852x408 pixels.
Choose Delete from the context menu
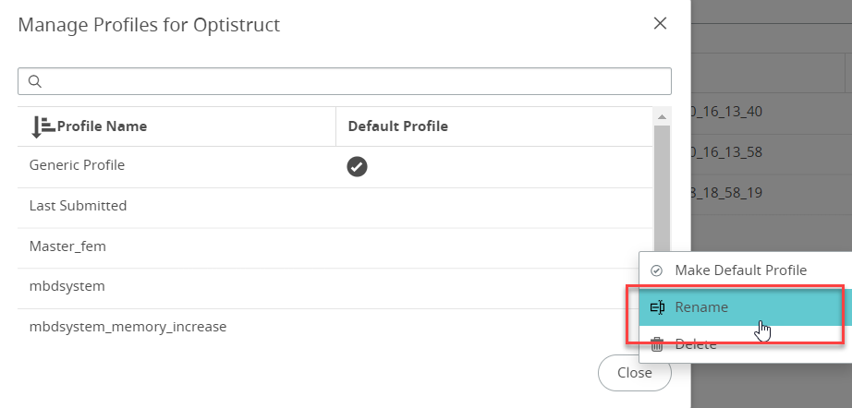point(695,344)
